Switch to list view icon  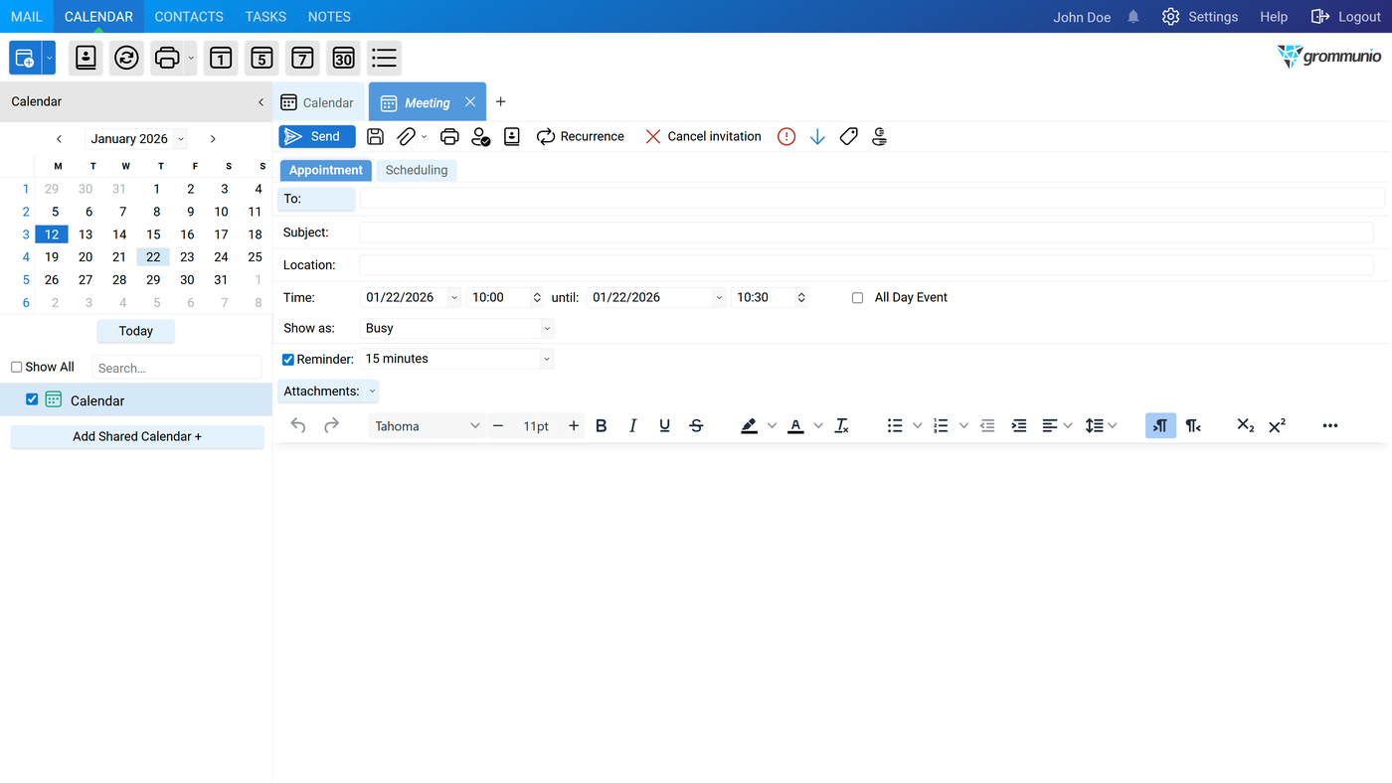pos(384,58)
